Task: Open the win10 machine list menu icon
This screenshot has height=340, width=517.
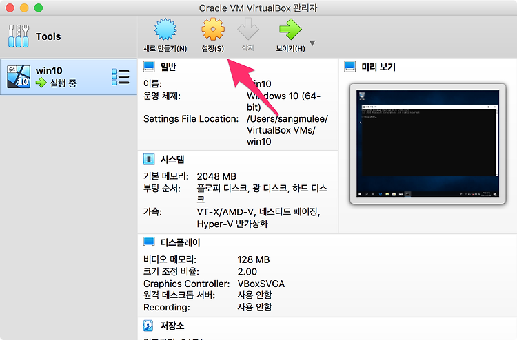Action: click(121, 77)
